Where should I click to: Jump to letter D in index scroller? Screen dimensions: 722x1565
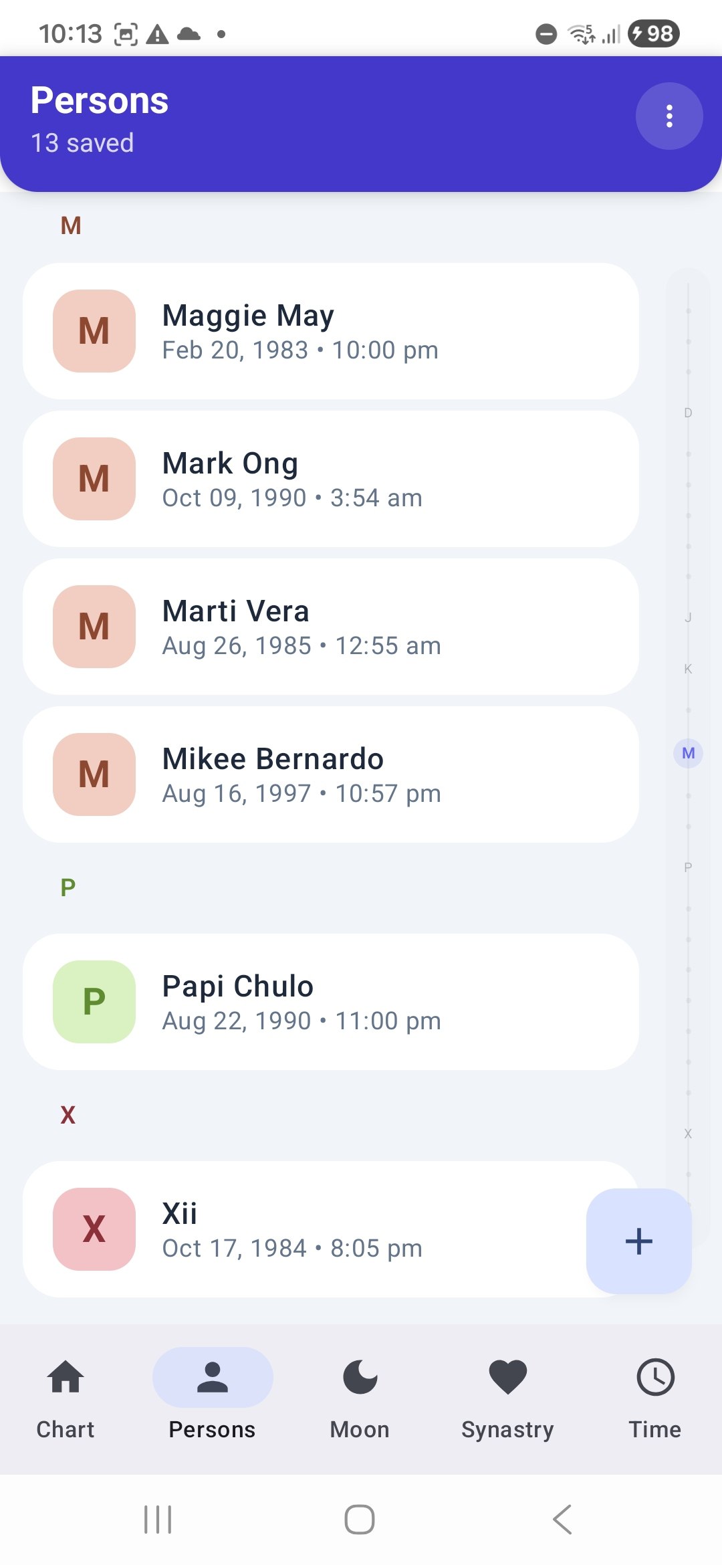pyautogui.click(x=688, y=413)
